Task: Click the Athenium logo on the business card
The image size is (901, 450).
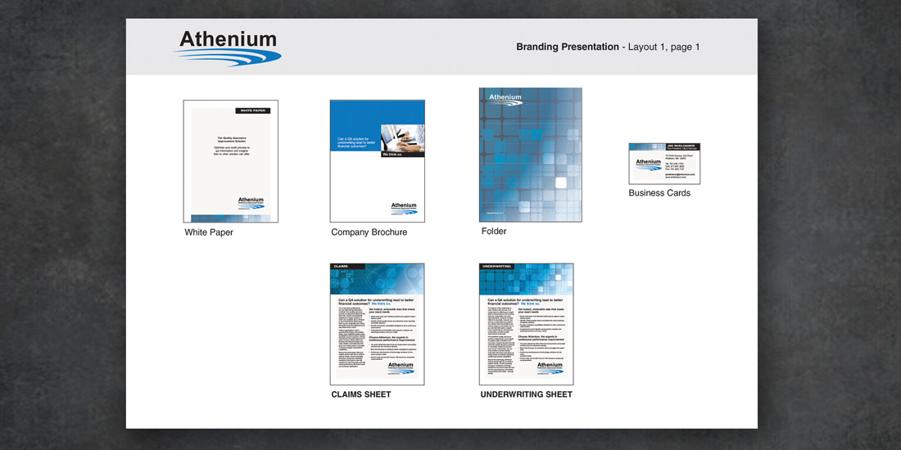Action: [x=649, y=164]
